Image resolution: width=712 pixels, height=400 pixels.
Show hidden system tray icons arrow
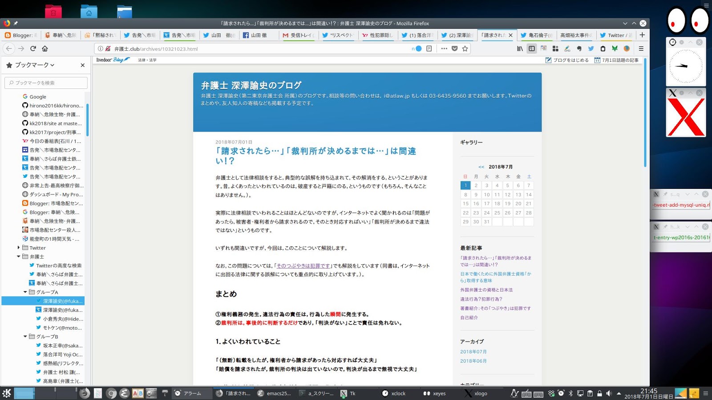(x=619, y=393)
